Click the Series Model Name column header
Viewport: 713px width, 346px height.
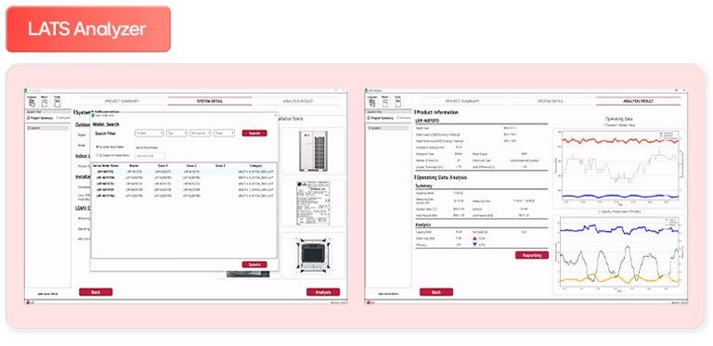click(106, 166)
